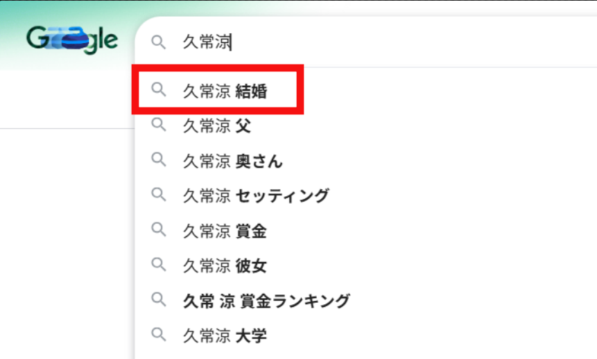597x359 pixels.
Task: Pick the 久常涼 彼女 suggestion
Action: 225,266
